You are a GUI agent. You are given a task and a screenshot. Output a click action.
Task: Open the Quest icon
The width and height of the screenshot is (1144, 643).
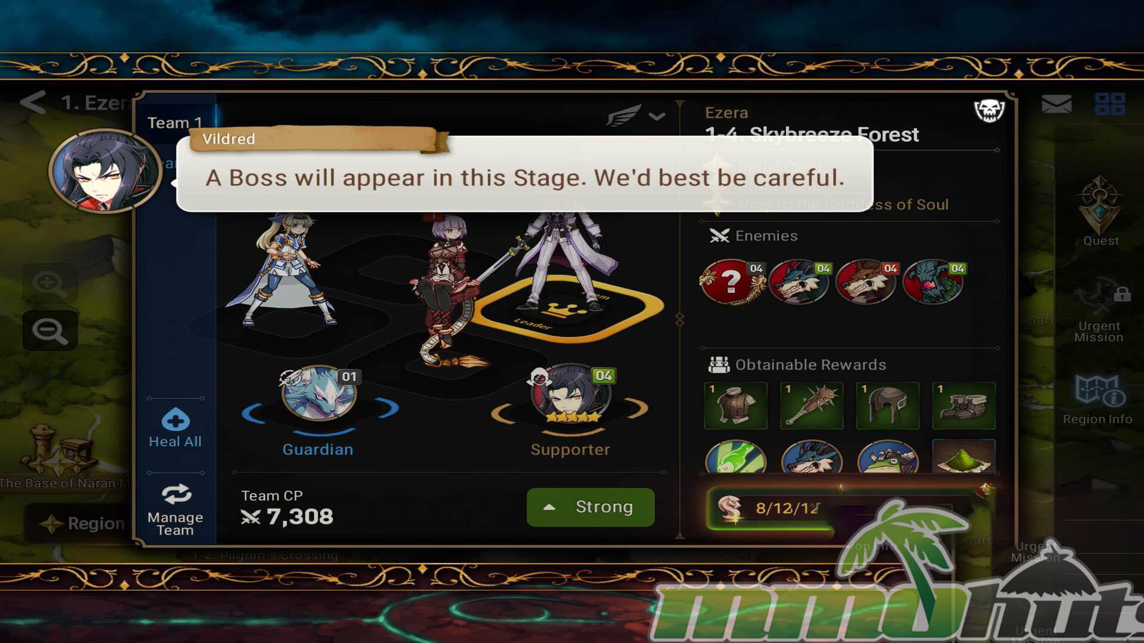click(x=1100, y=211)
